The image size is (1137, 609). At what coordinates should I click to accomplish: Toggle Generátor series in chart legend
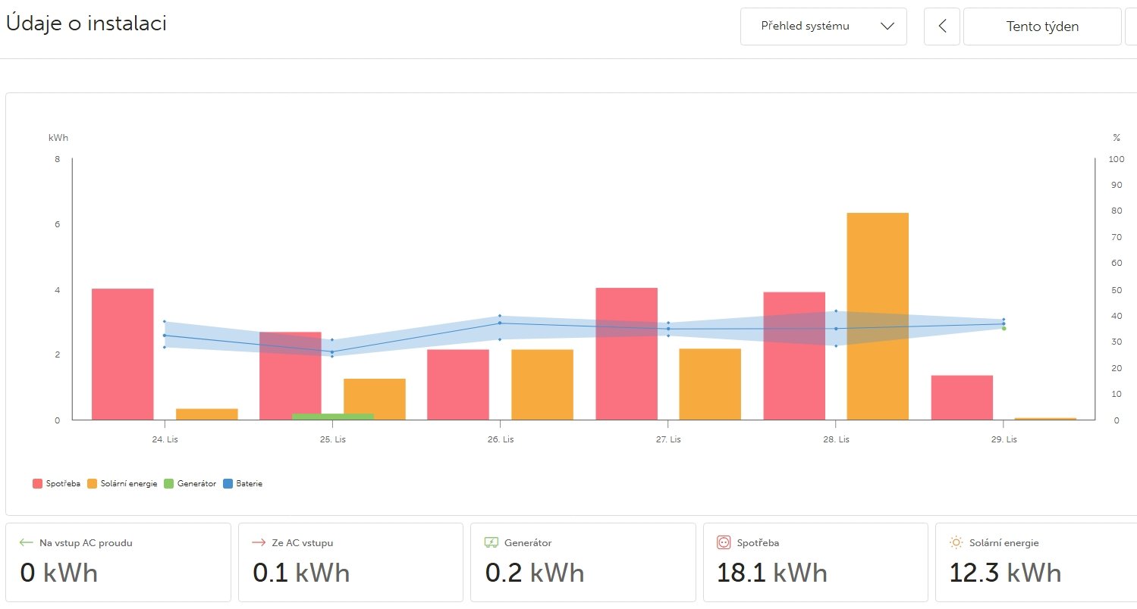(x=190, y=483)
